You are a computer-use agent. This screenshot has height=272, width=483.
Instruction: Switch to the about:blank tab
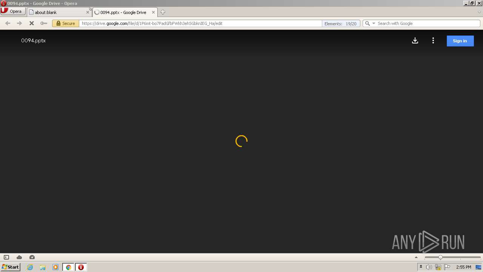point(59,12)
